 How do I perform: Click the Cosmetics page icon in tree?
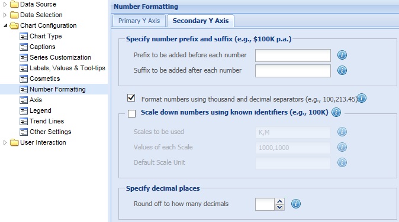click(x=24, y=79)
